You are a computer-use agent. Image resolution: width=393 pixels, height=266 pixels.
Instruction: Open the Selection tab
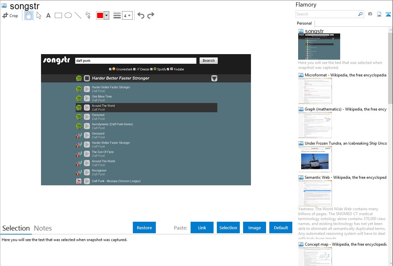tap(16, 228)
